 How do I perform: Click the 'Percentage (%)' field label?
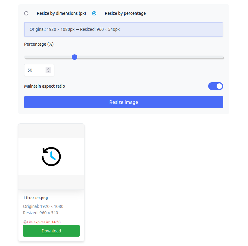point(39,44)
